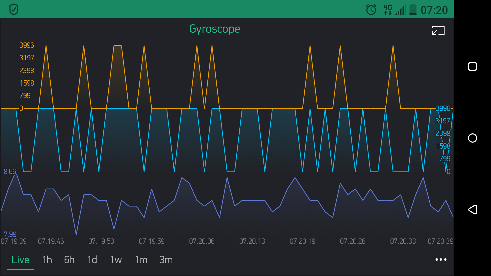Switch to the 1h time range
Viewport: 491px width, 276px height.
point(47,260)
